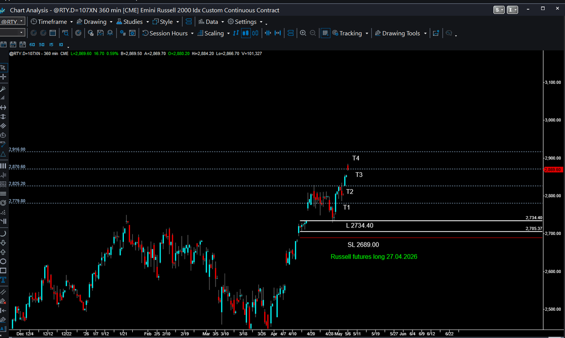Open the Settings menu
Image resolution: width=565 pixels, height=338 pixels.
pos(242,22)
